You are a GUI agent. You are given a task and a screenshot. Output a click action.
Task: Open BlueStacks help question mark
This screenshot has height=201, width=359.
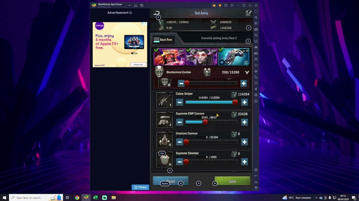[226, 5]
